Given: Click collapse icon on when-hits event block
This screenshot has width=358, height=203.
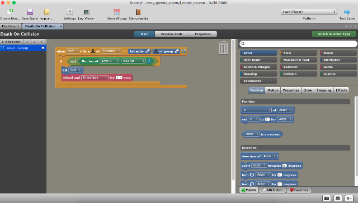Looking at the screenshot, I should (183, 51).
